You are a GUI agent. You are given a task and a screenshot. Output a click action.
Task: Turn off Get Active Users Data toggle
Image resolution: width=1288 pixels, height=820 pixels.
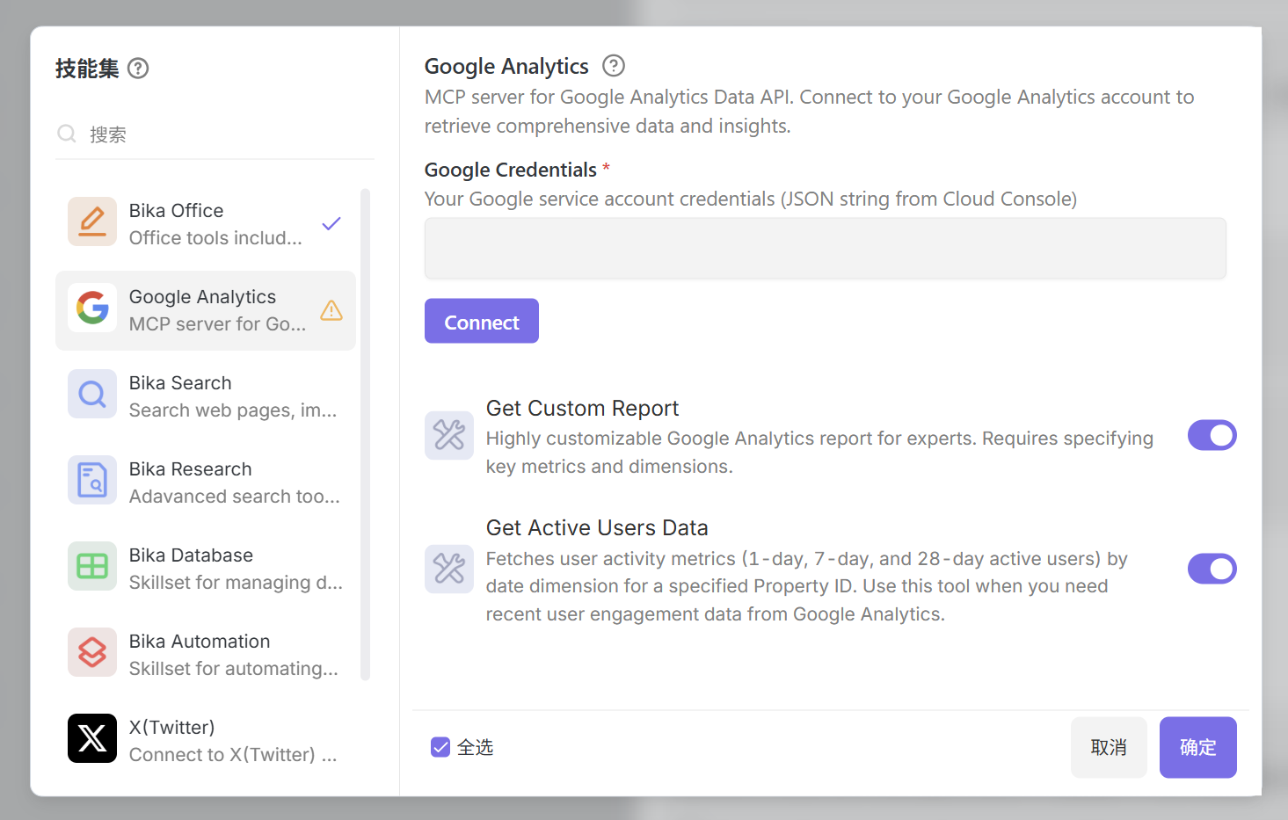tap(1212, 569)
